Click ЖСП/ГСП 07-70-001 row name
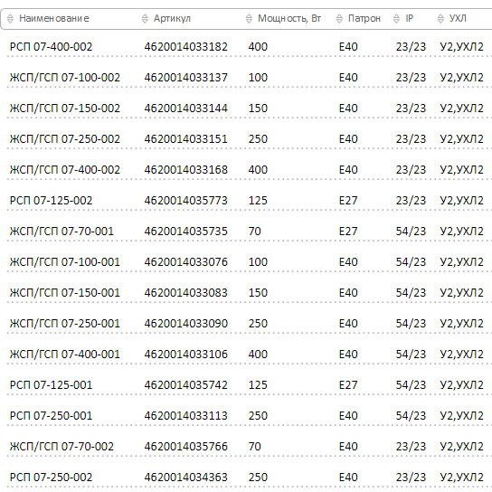This screenshot has width=492, height=492. [61, 232]
